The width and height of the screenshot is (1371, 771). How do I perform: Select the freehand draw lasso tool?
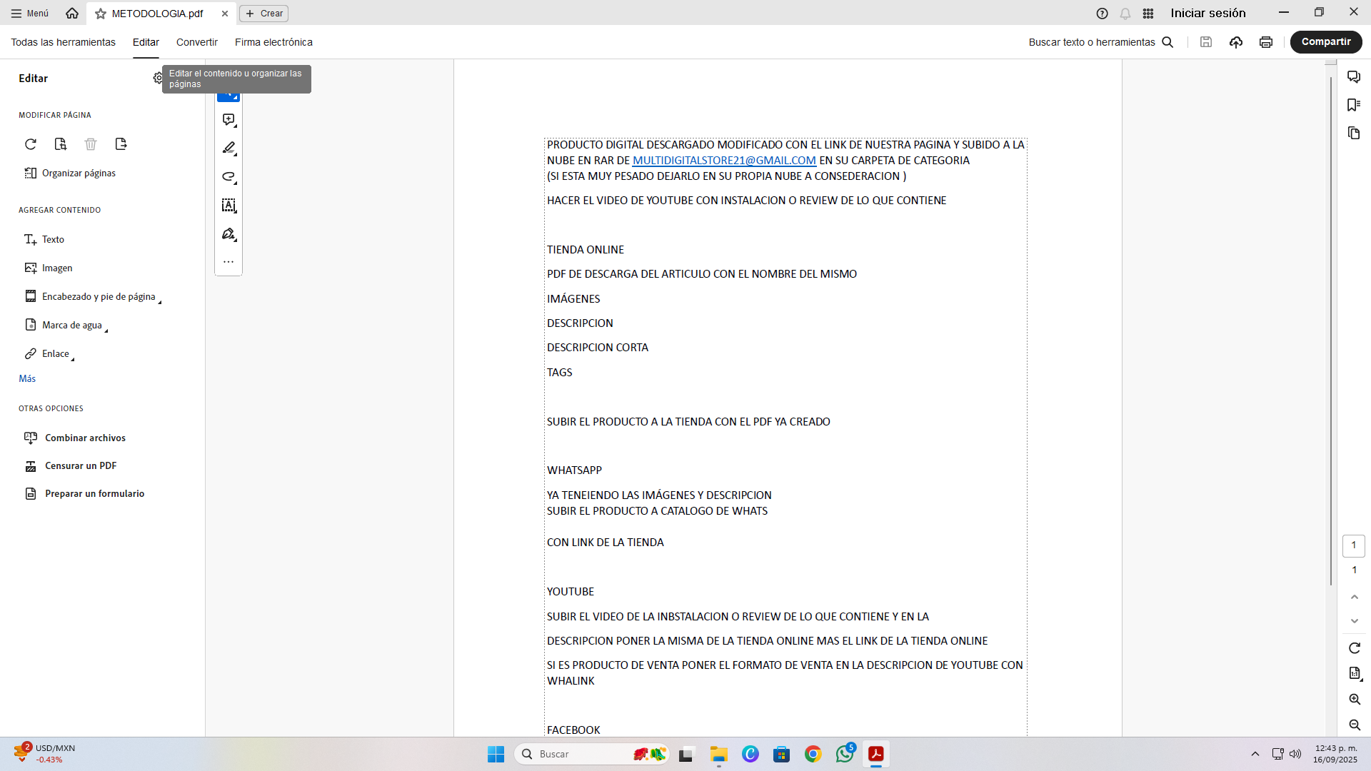click(x=228, y=176)
